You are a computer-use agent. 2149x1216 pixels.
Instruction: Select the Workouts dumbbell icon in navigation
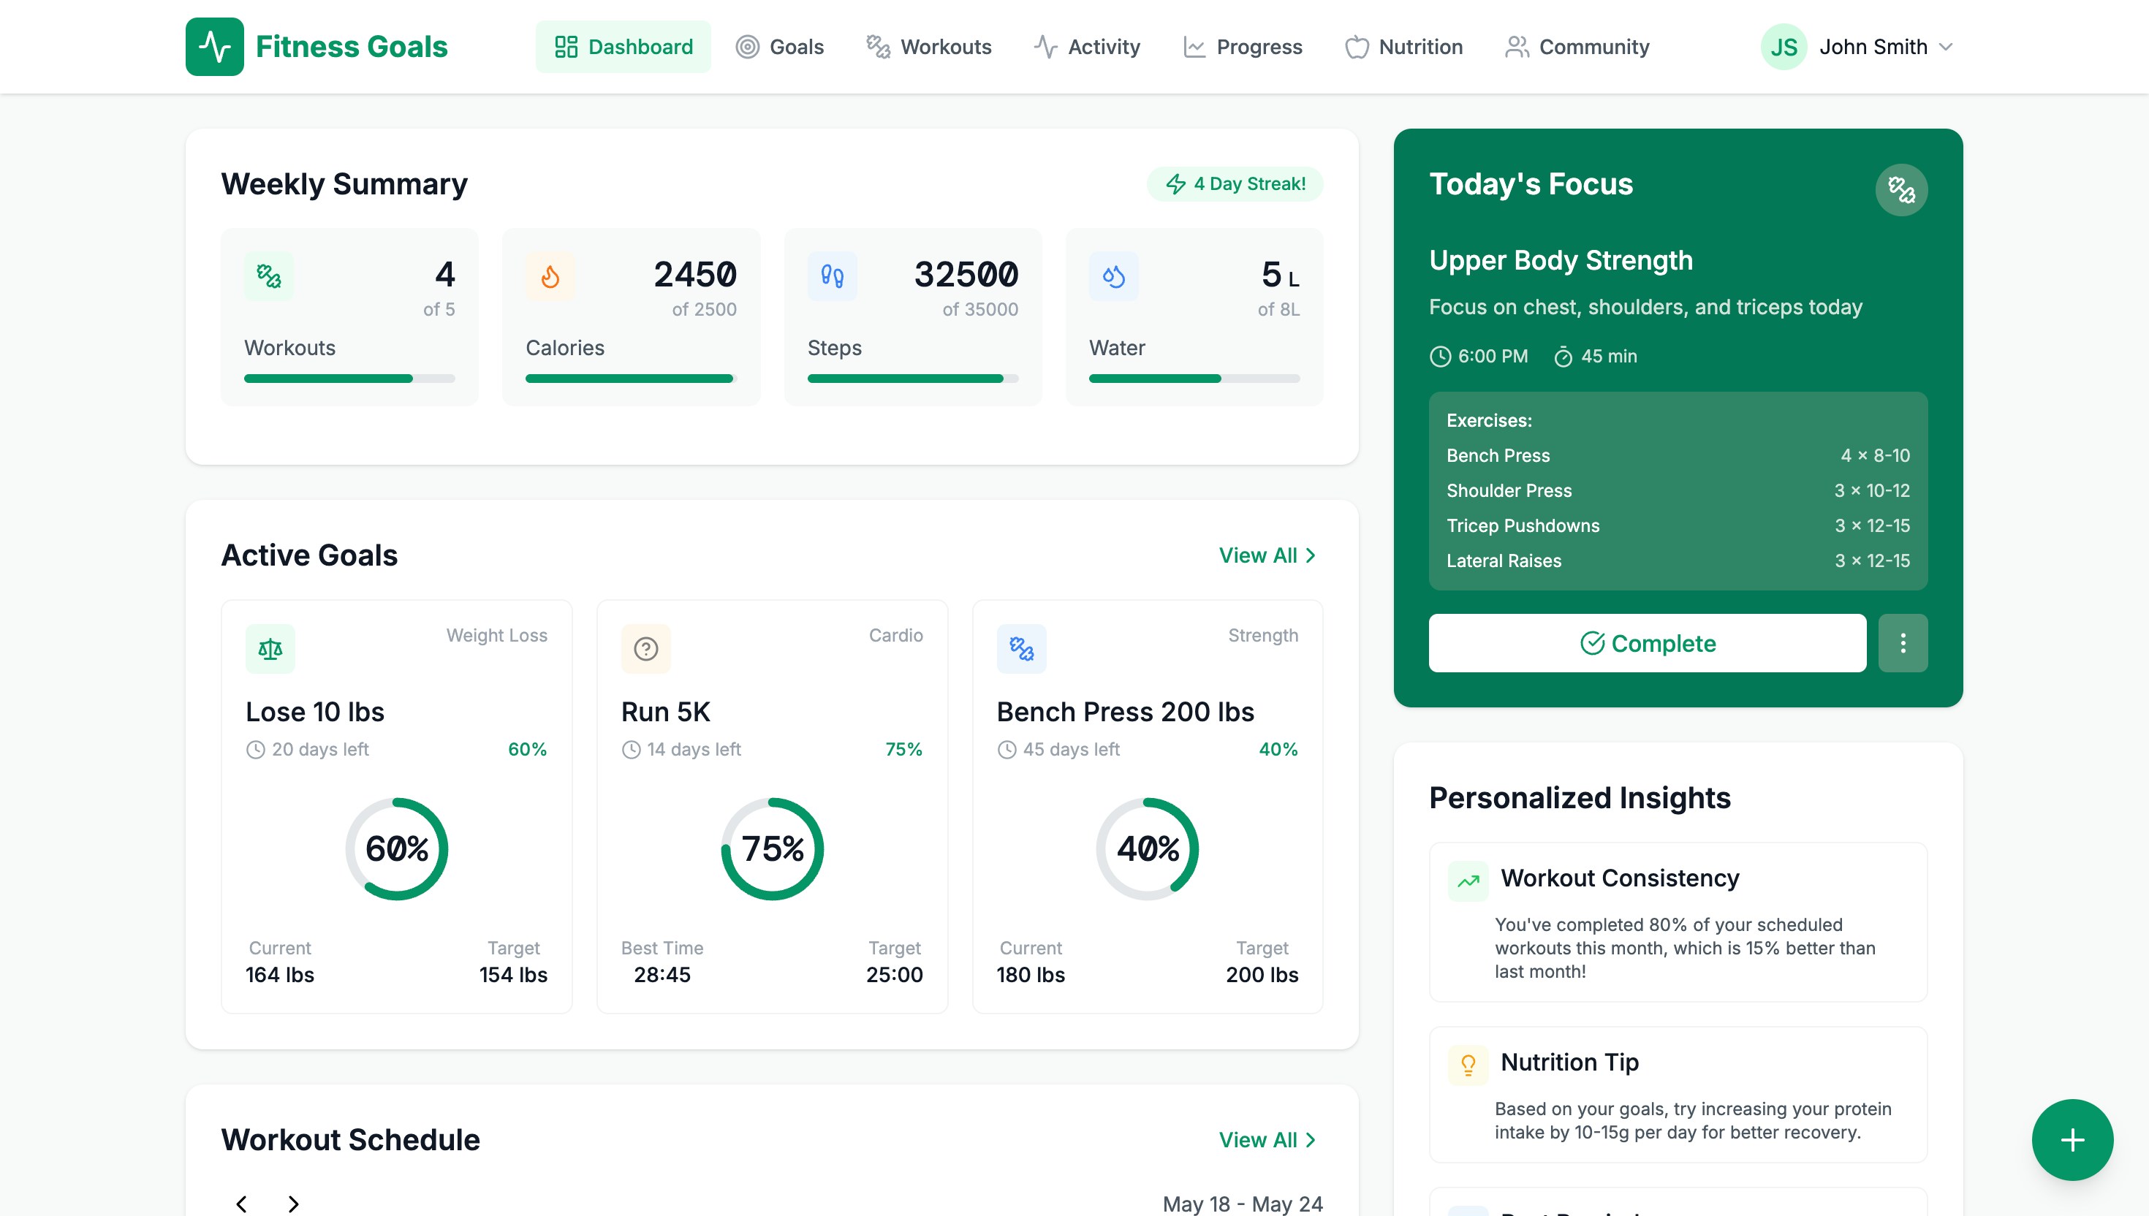click(x=878, y=46)
